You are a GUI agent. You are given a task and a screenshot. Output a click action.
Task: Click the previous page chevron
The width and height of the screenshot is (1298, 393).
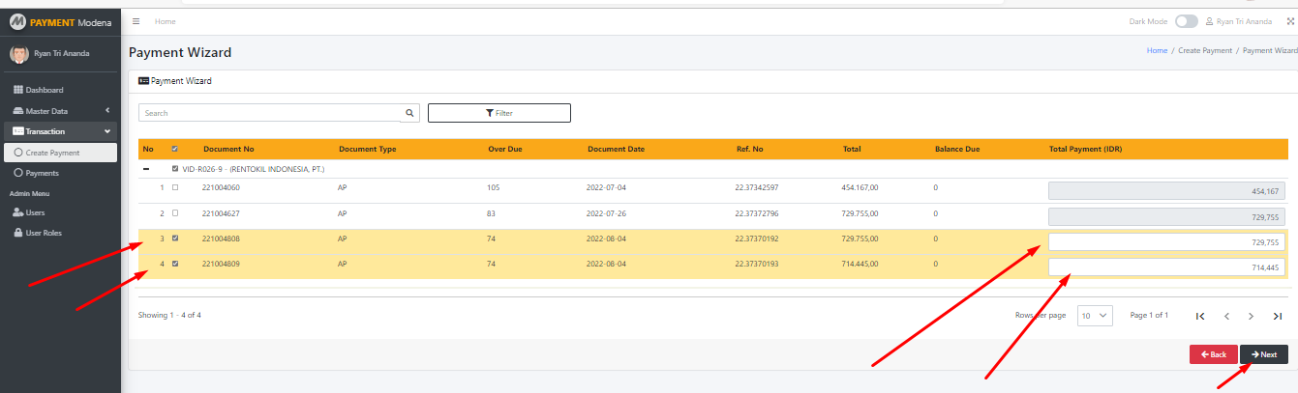click(x=1226, y=316)
